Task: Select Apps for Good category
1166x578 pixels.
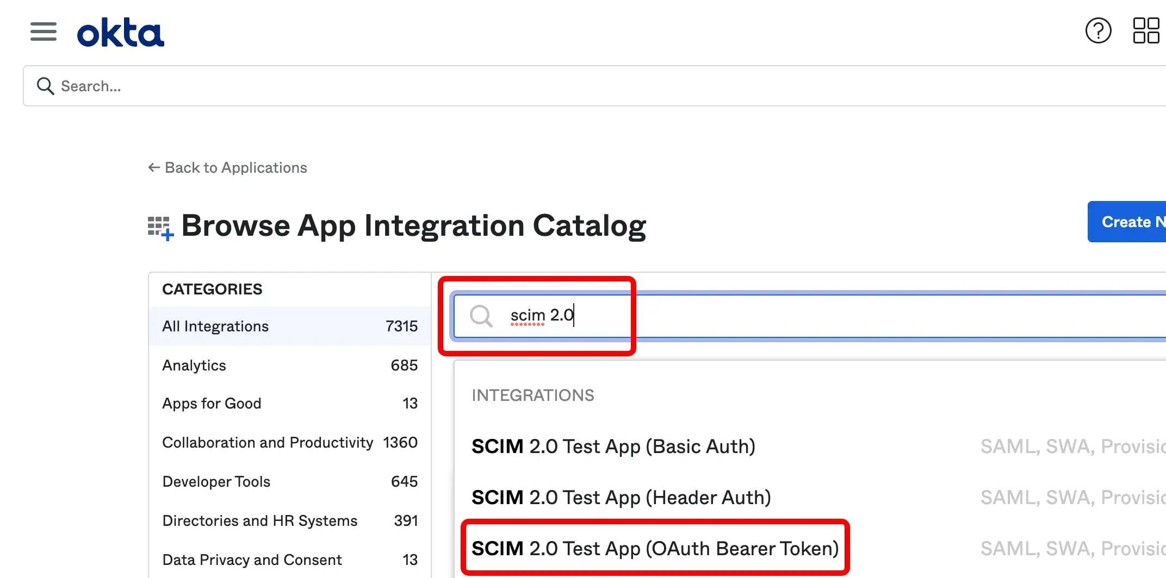Action: pos(290,403)
